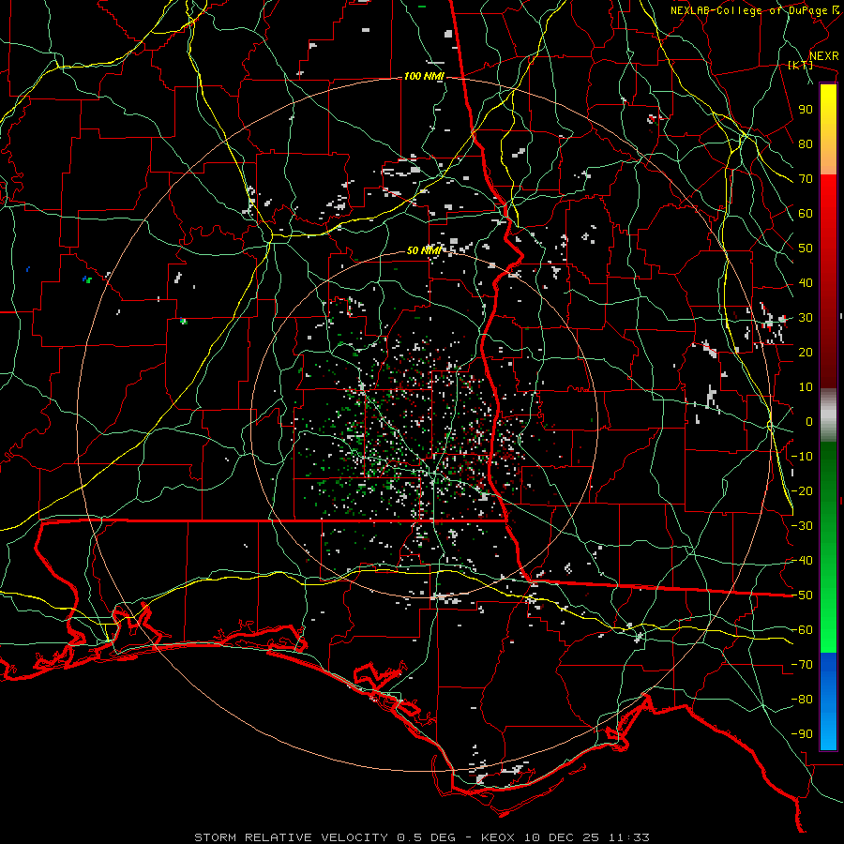844x844 pixels.
Task: Click the -50 value on the velocity scale
Action: tap(802, 595)
